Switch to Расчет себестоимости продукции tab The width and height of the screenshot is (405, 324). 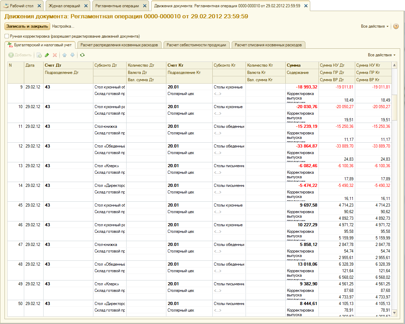point(196,45)
